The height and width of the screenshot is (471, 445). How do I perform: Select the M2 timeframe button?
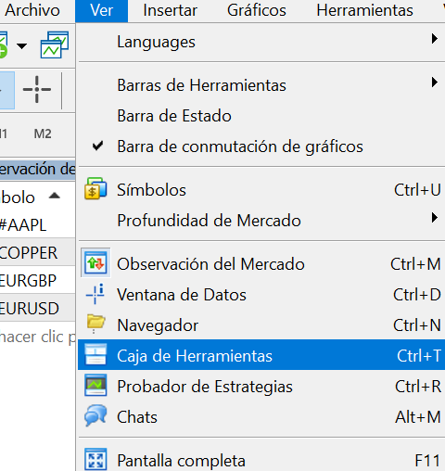pyautogui.click(x=43, y=134)
